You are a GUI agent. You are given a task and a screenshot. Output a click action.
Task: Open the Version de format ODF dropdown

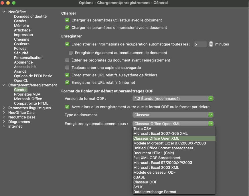pos(173,98)
